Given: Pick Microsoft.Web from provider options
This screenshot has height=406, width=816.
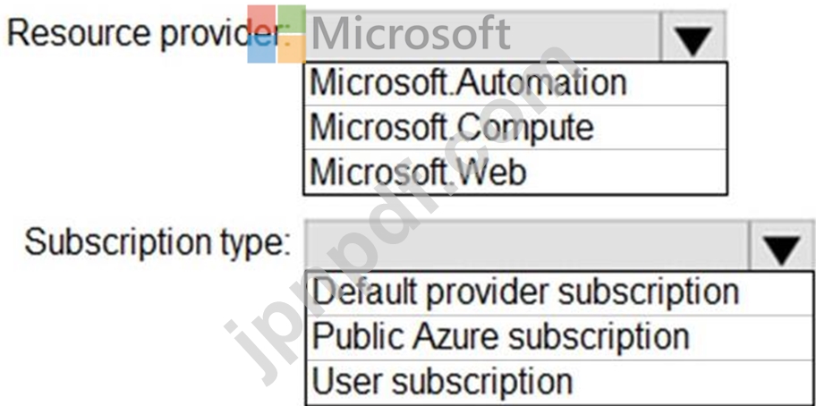Looking at the screenshot, I should point(515,172).
